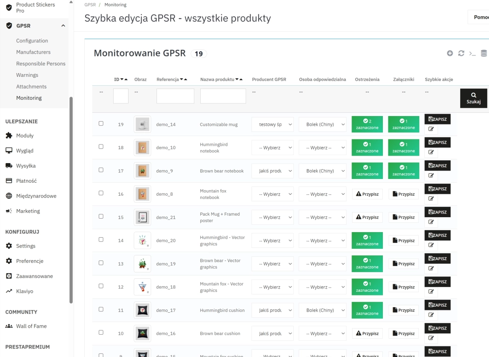Open the SQL query console icon
Viewport: 489px width, 357px height.
pos(472,53)
